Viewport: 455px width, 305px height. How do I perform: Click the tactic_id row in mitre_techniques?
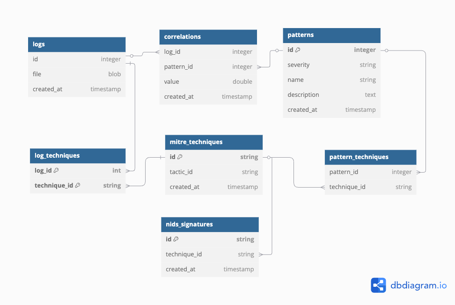213,172
